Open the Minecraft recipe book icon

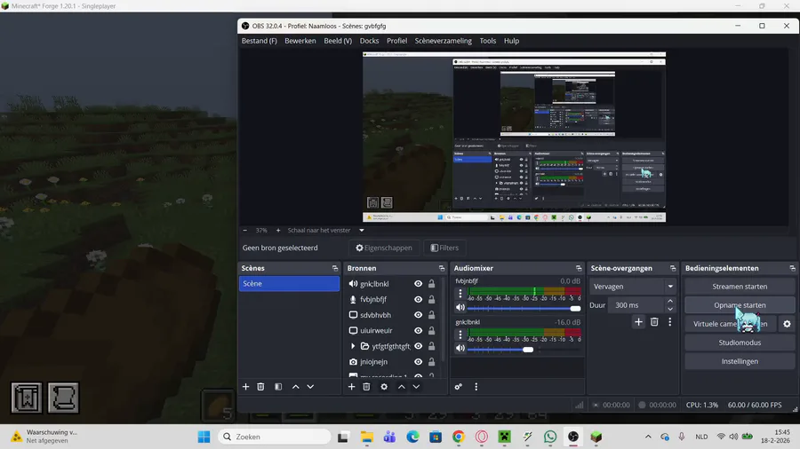(27, 397)
